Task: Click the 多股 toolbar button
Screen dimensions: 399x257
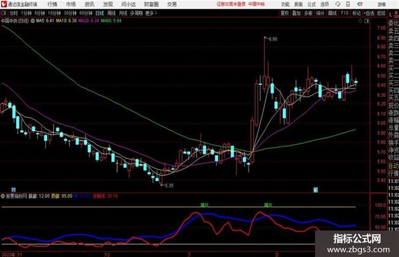Action: point(308,13)
